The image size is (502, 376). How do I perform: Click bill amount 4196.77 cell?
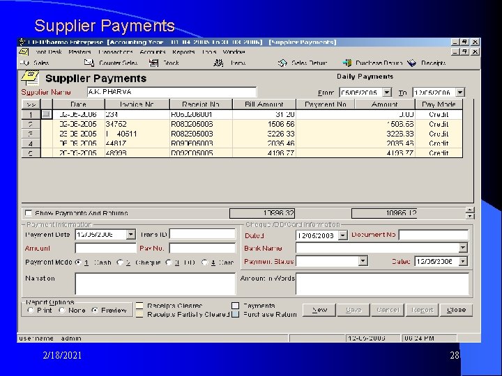tap(264, 152)
